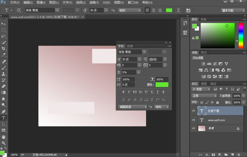Select the Pen tool

[3, 111]
